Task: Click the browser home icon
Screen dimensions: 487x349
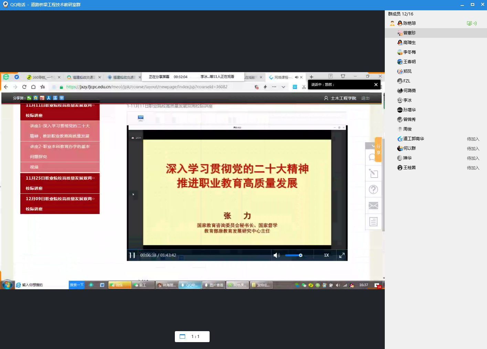Action: (x=33, y=87)
